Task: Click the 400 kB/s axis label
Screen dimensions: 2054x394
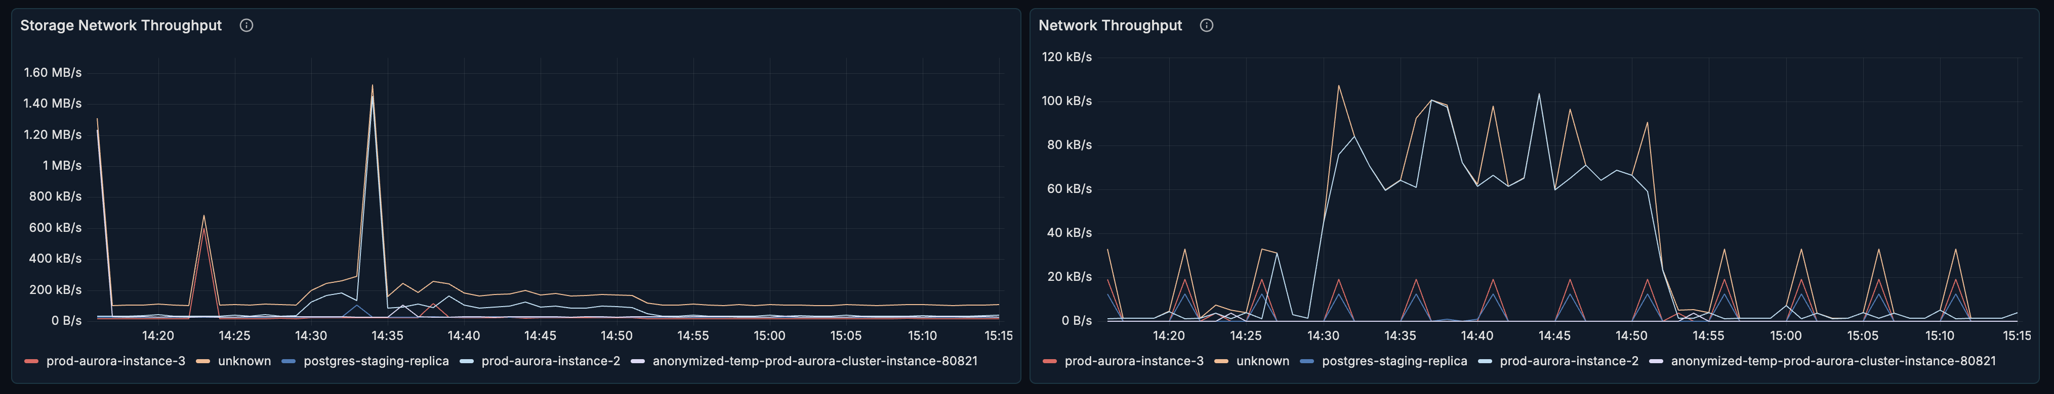Action: click(x=55, y=259)
